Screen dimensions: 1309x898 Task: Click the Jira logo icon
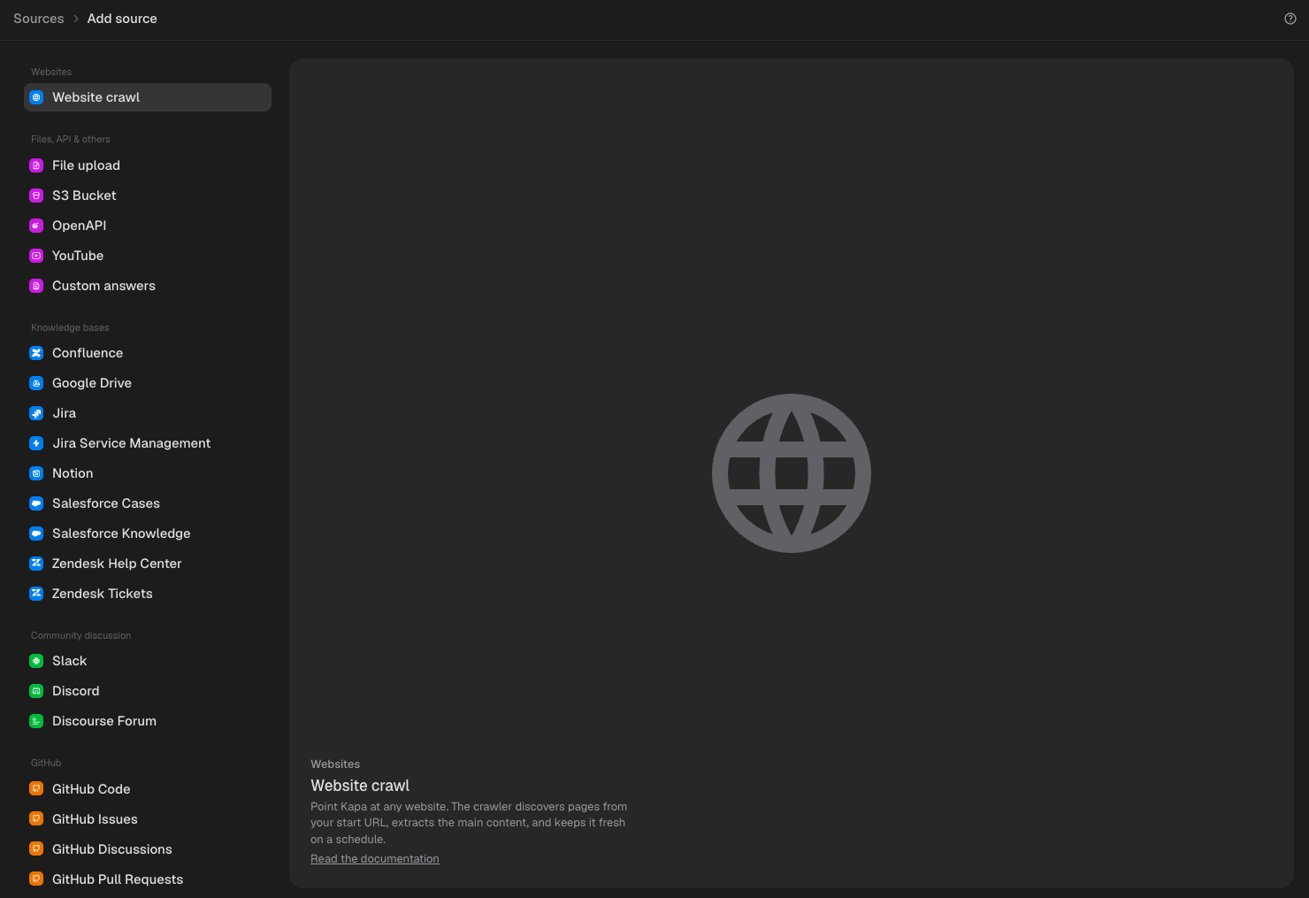point(36,413)
